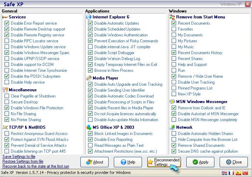The width and height of the screenshot is (252, 177).
Task: Tick the No File Sharing checkbox
Action: point(7,114)
